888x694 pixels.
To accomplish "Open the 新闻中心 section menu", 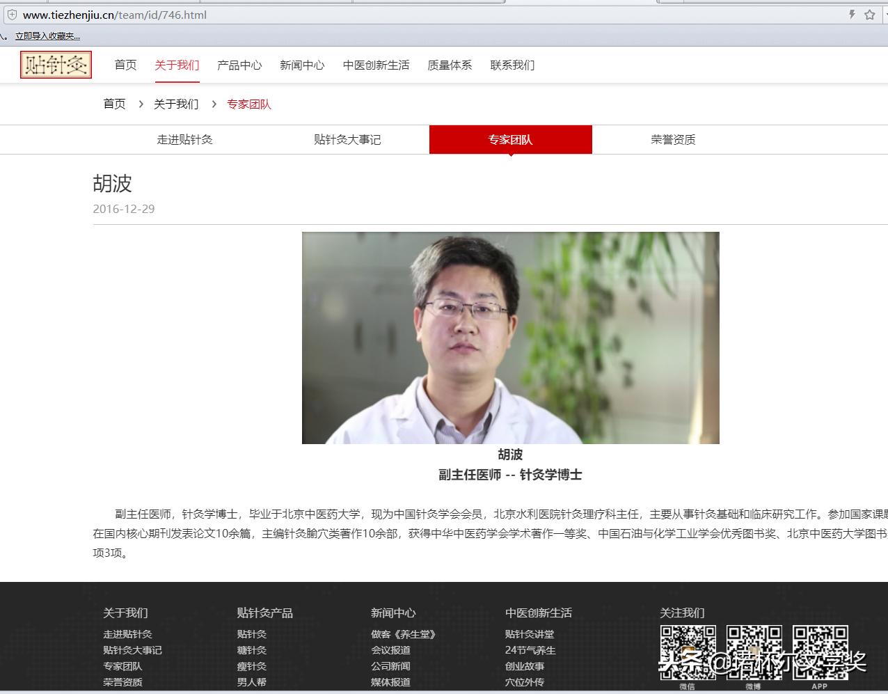I will [x=302, y=65].
